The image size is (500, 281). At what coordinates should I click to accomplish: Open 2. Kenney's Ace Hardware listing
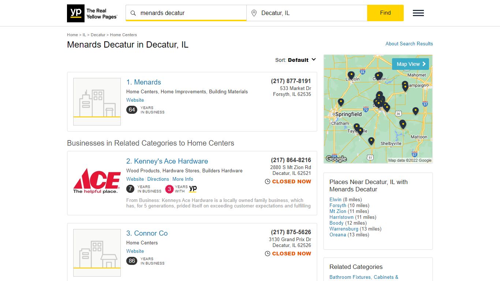pyautogui.click(x=167, y=161)
